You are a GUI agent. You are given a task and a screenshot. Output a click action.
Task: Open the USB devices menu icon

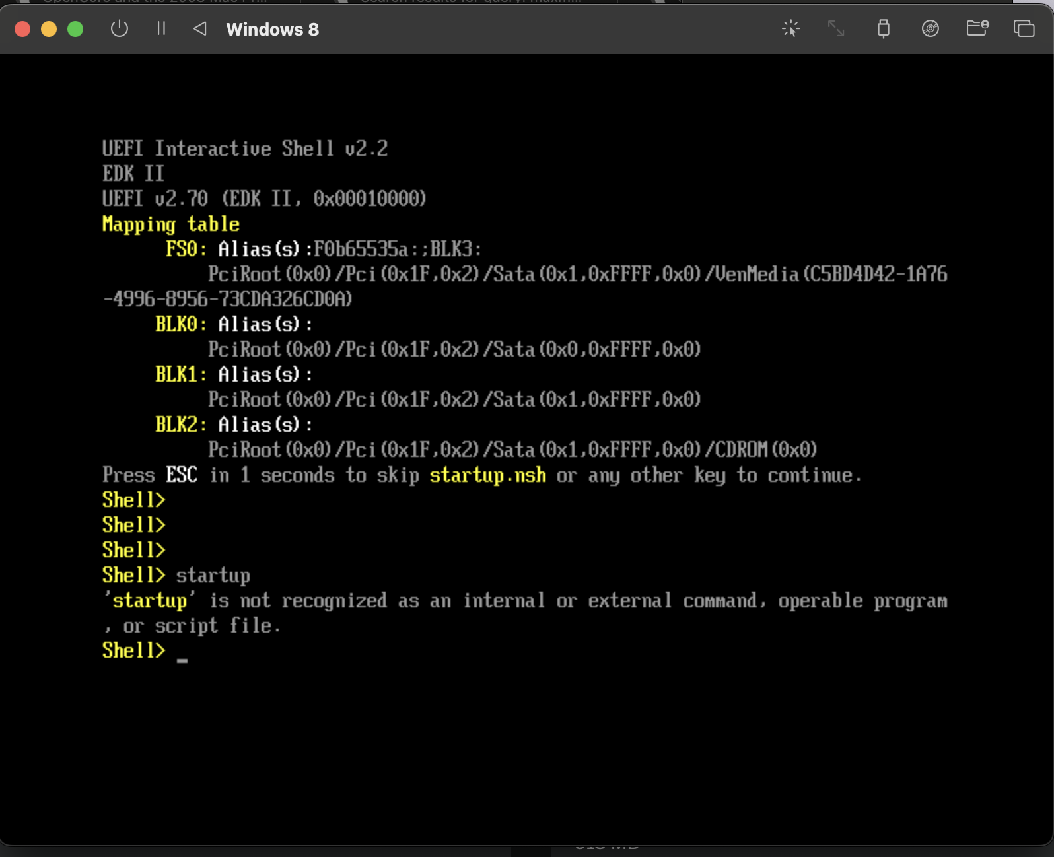point(883,29)
